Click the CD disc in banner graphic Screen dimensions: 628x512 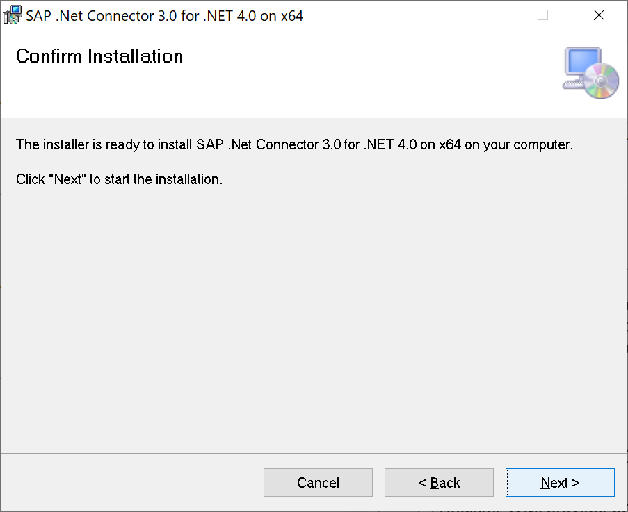(x=602, y=81)
